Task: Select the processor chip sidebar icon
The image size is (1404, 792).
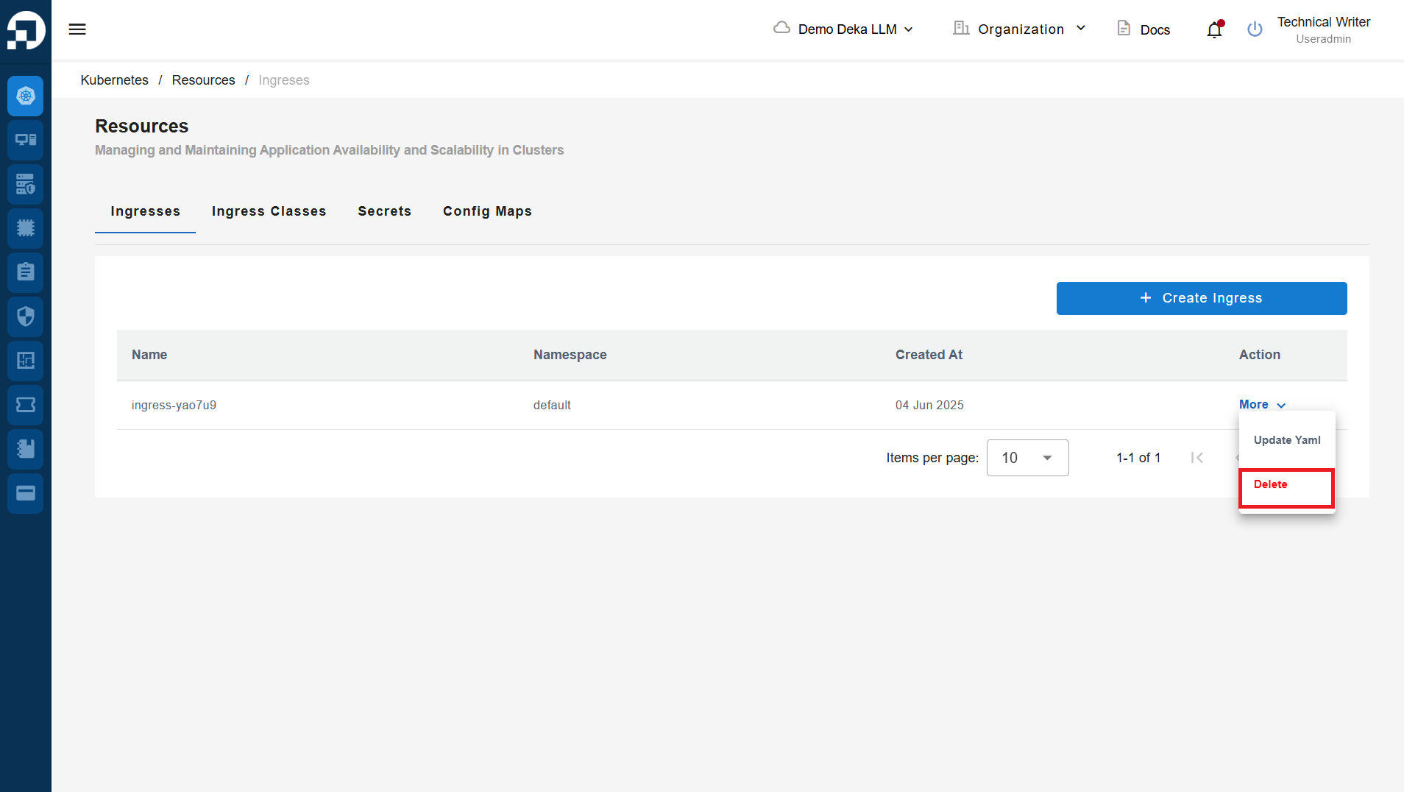Action: (26, 228)
